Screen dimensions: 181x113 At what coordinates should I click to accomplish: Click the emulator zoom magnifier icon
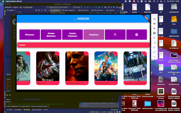154,38
